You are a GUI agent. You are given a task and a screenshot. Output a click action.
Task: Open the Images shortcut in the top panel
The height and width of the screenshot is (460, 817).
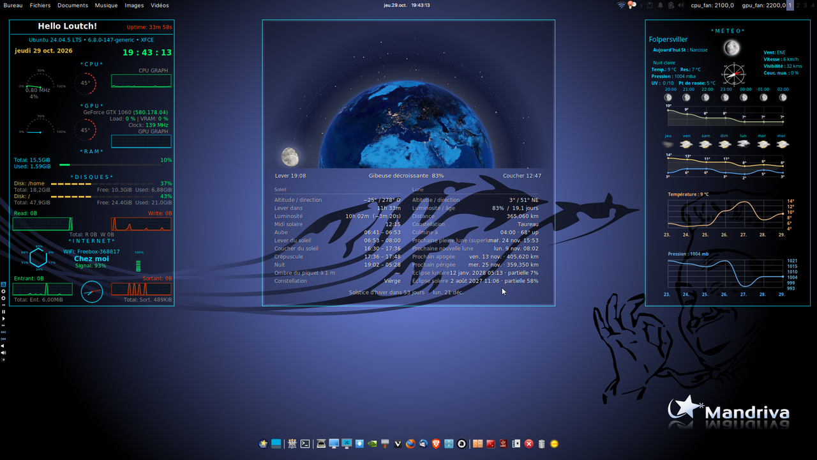134,5
